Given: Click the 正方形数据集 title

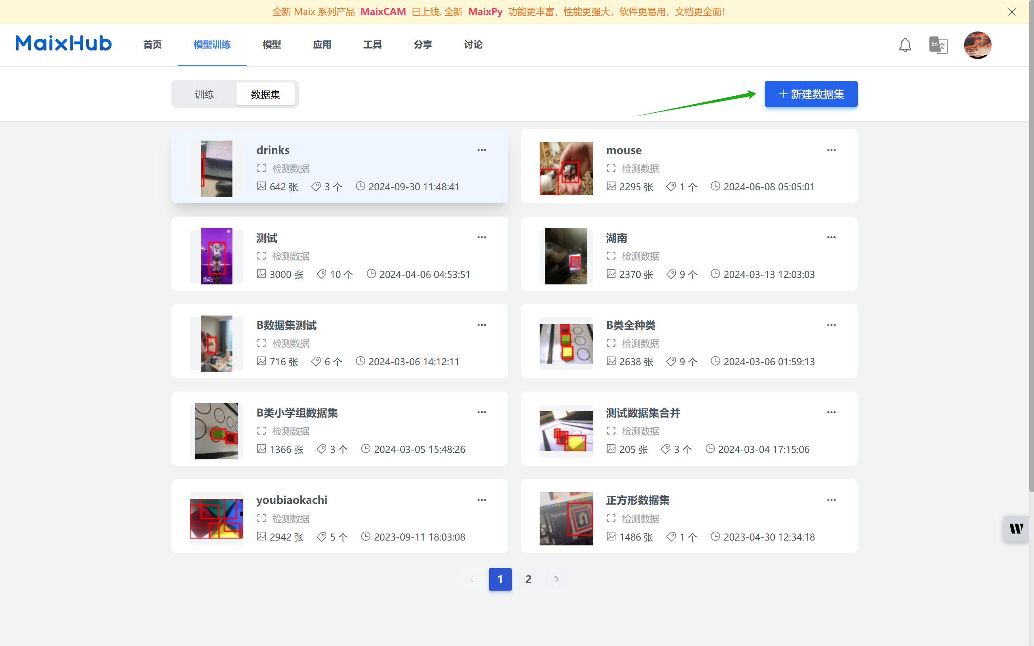Looking at the screenshot, I should [x=637, y=500].
